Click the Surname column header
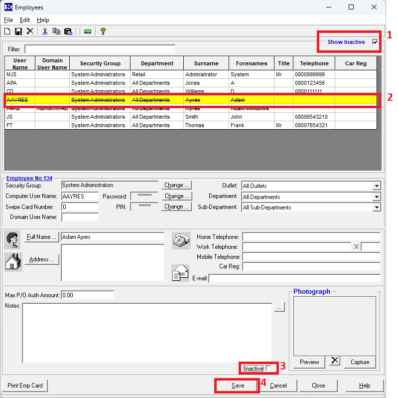This screenshot has width=398, height=398. [206, 63]
